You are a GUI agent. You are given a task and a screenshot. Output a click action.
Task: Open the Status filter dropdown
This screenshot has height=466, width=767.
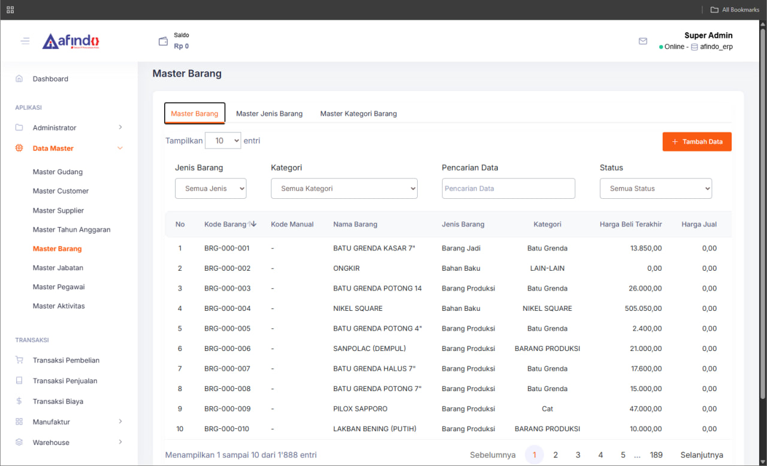tap(656, 188)
